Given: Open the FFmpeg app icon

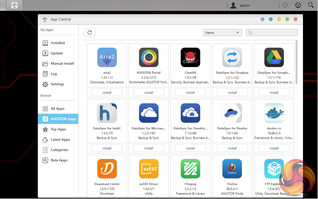Looking at the screenshot, I should (x=190, y=169).
